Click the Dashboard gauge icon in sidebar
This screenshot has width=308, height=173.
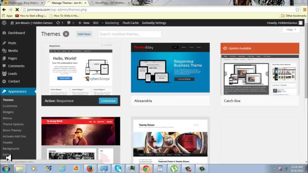coord(4,33)
